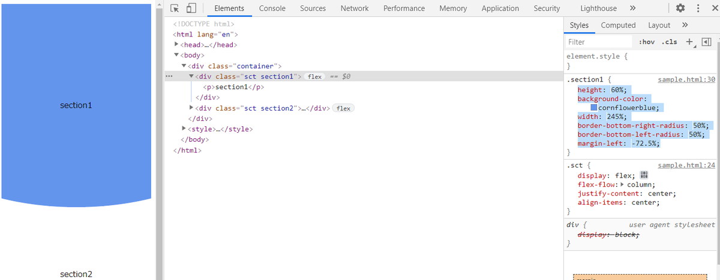
Task: Toggle the :hov element state panel
Action: coord(647,42)
